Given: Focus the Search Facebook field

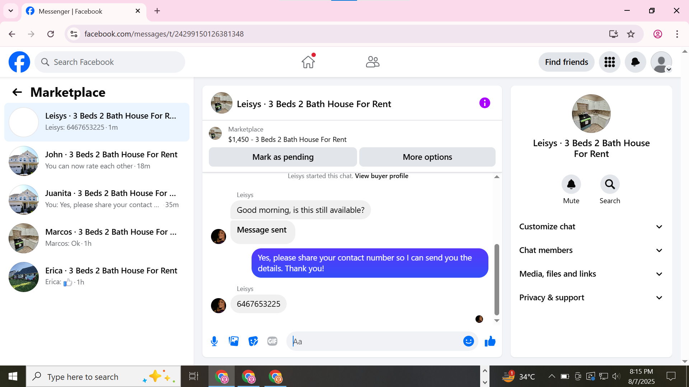Looking at the screenshot, I should pos(110,62).
